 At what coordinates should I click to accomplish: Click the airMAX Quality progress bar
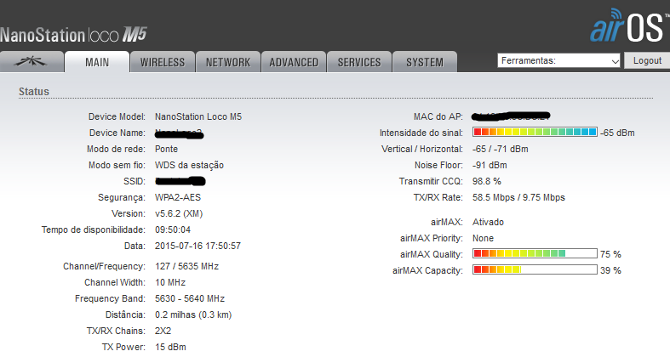[535, 254]
